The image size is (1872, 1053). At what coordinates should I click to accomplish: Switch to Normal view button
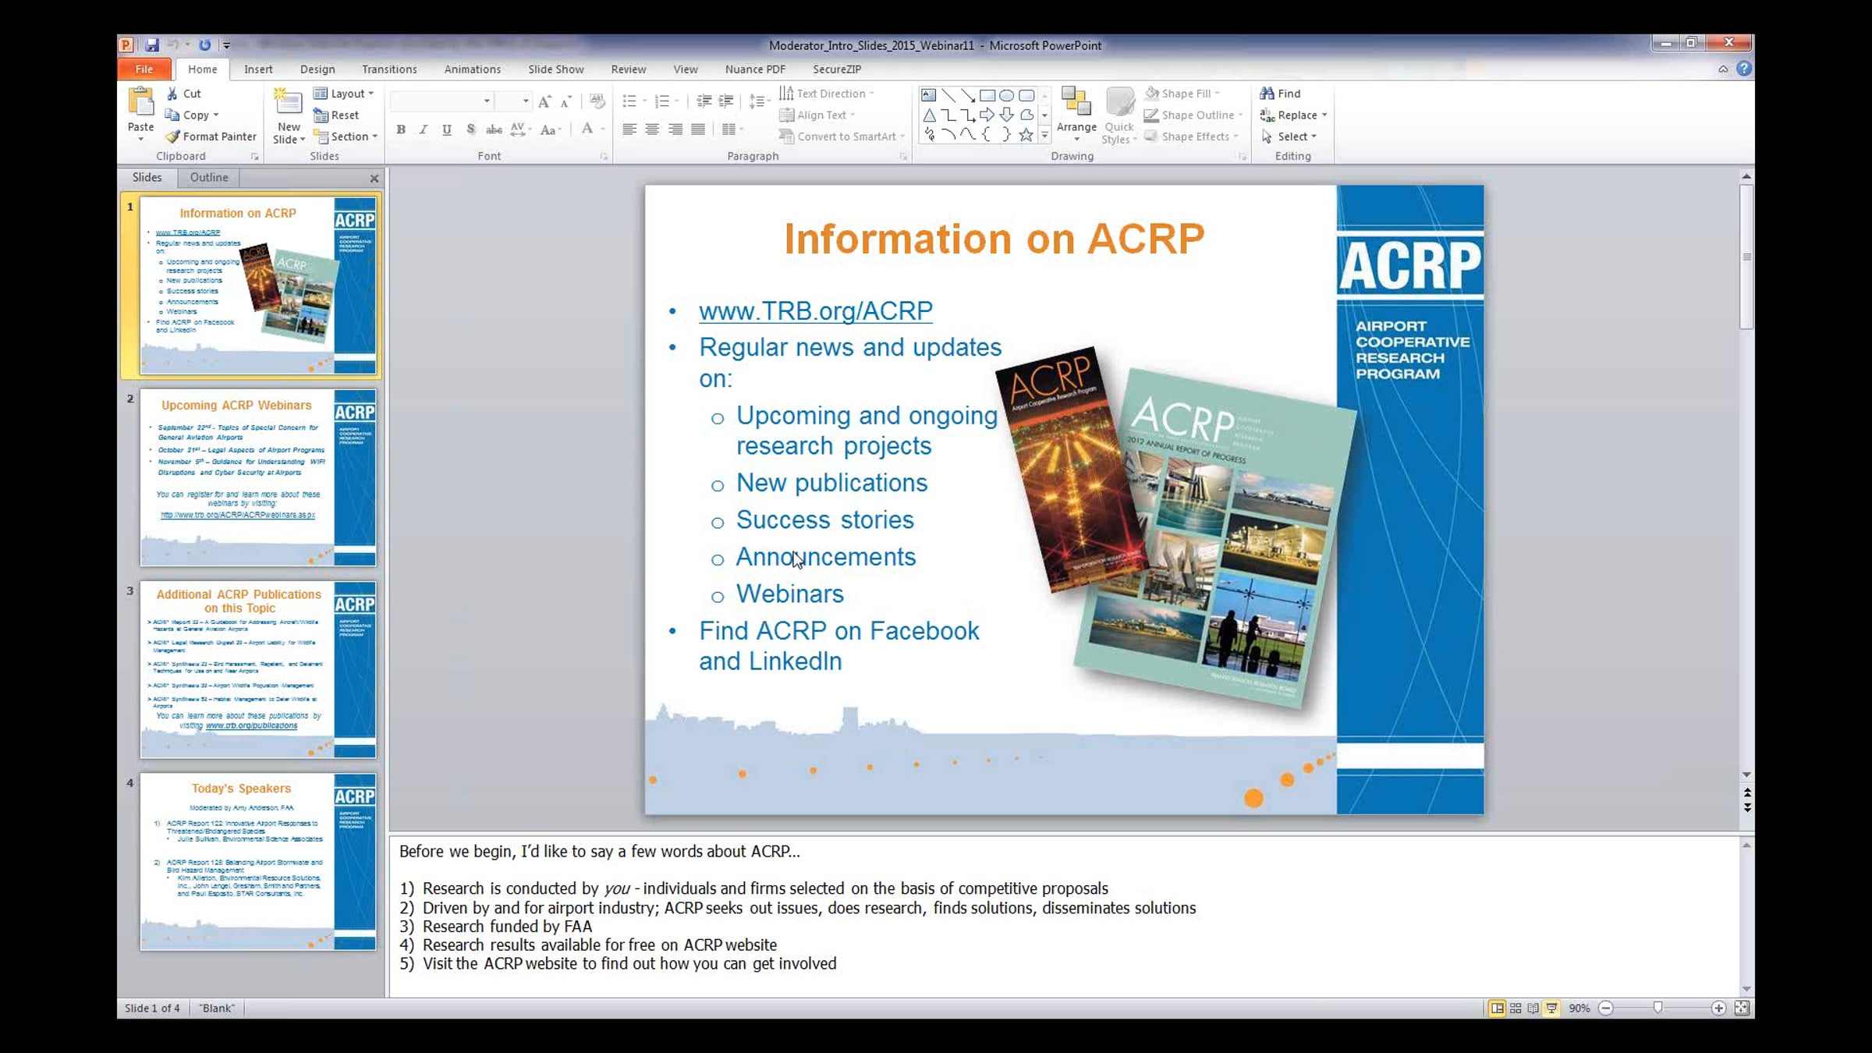click(x=1497, y=1009)
